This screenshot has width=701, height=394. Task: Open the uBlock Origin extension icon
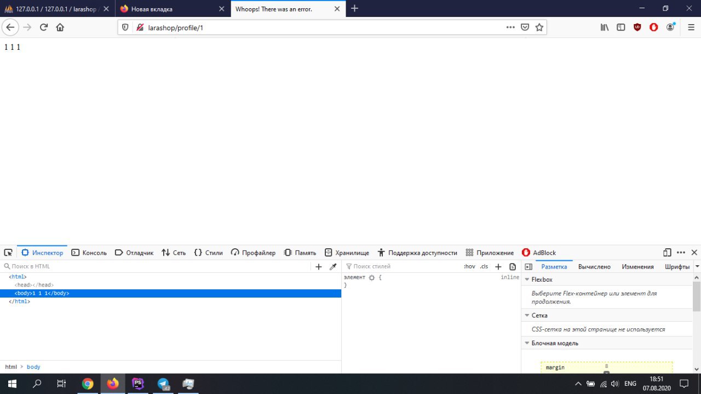tap(637, 27)
